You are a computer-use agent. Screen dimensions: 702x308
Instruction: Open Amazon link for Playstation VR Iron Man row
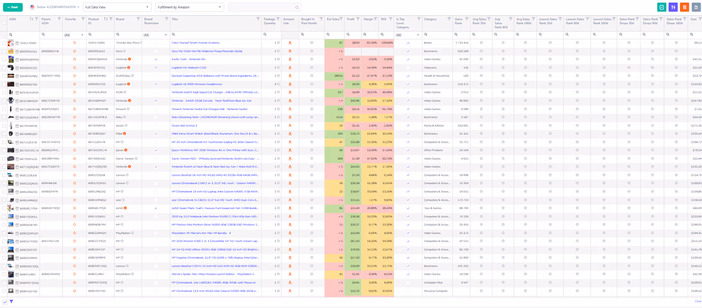pyautogui.click(x=290, y=233)
